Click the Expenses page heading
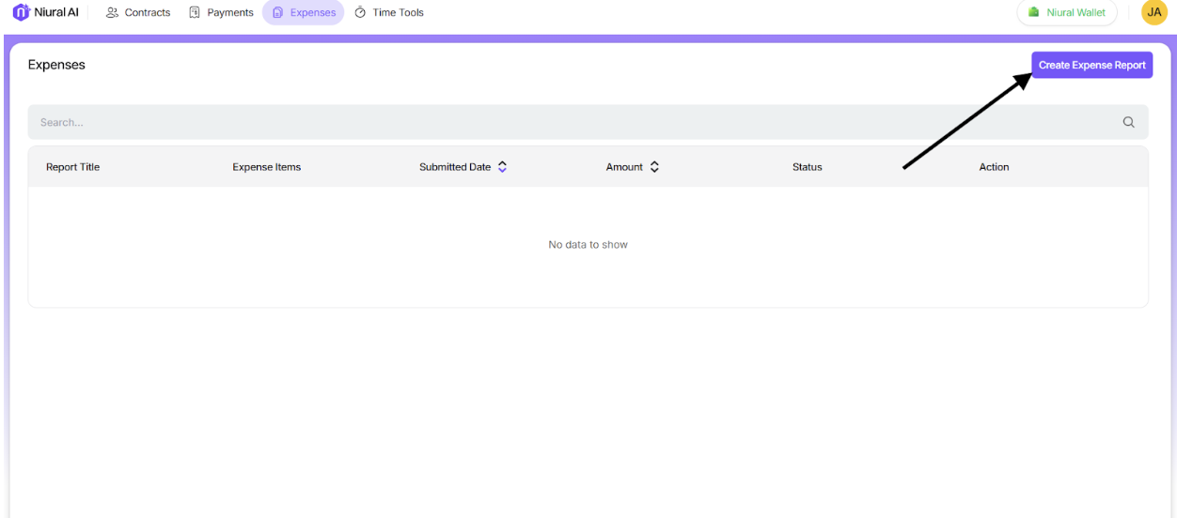 (x=56, y=65)
